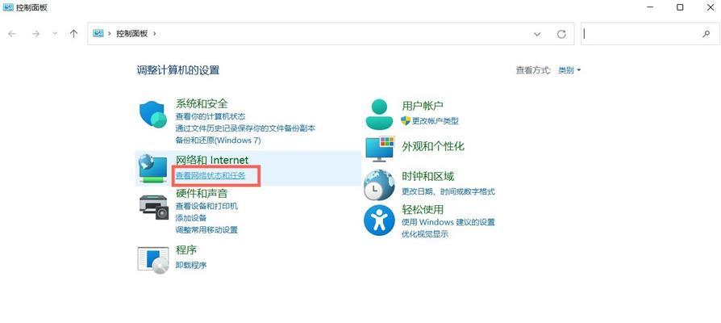This screenshot has height=323, width=721.
Task: Open 用户帐户 category
Action: (x=423, y=106)
